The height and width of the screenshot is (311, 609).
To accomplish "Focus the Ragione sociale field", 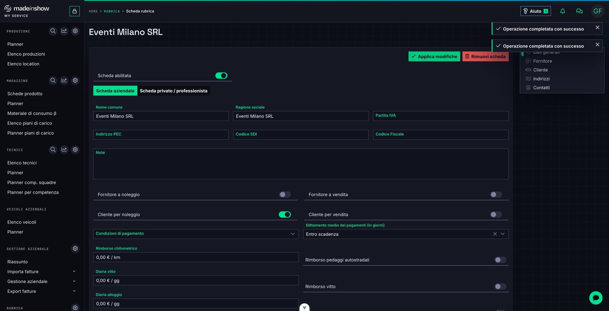I will click(x=301, y=116).
